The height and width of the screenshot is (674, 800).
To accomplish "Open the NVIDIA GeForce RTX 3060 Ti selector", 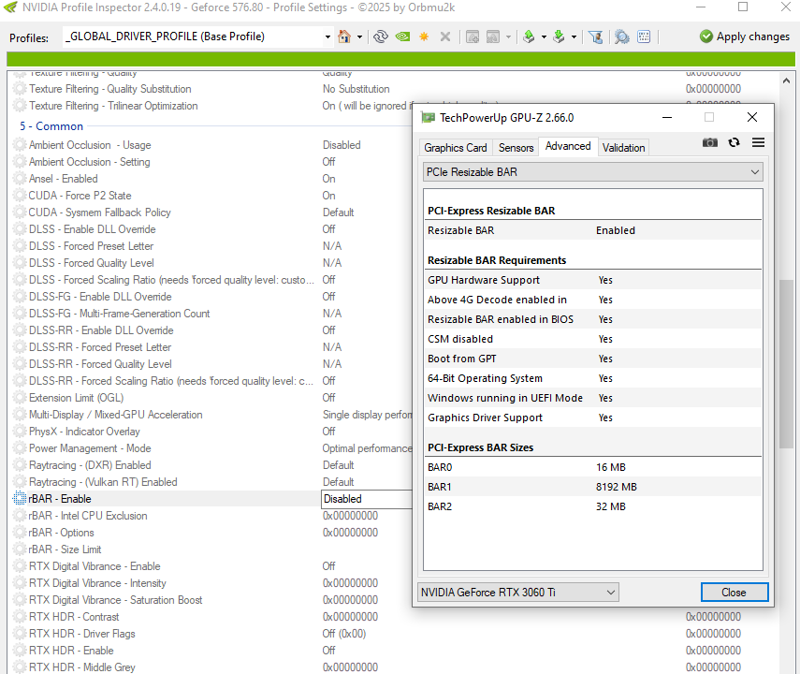I will tap(517, 593).
